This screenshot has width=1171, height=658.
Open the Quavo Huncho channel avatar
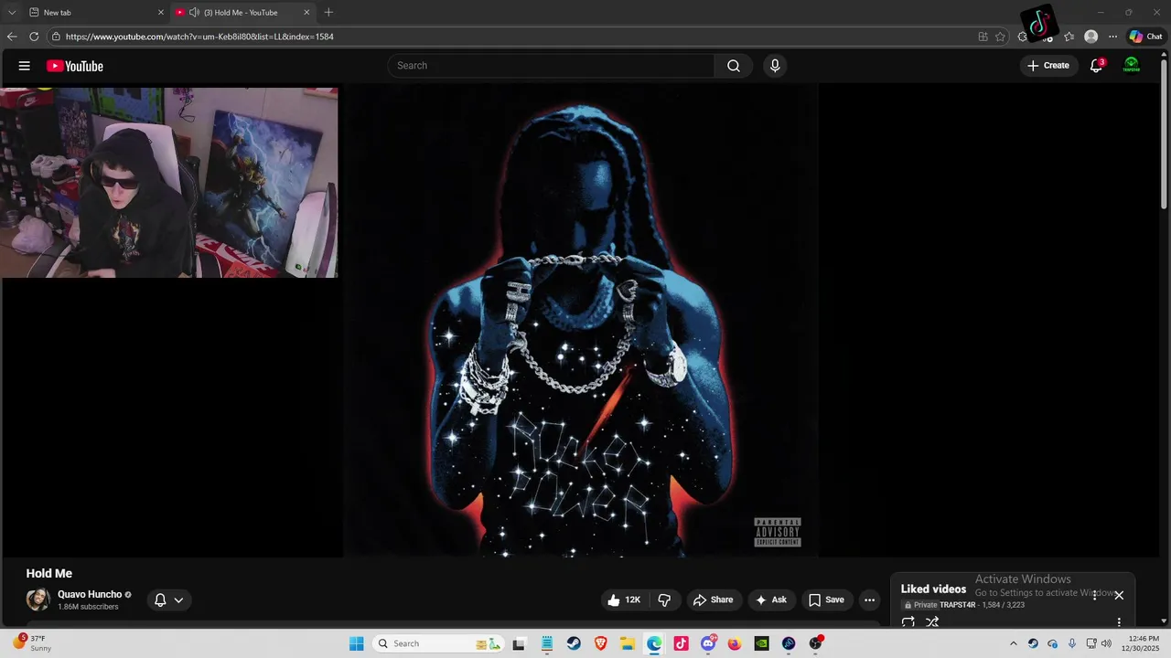point(38,600)
